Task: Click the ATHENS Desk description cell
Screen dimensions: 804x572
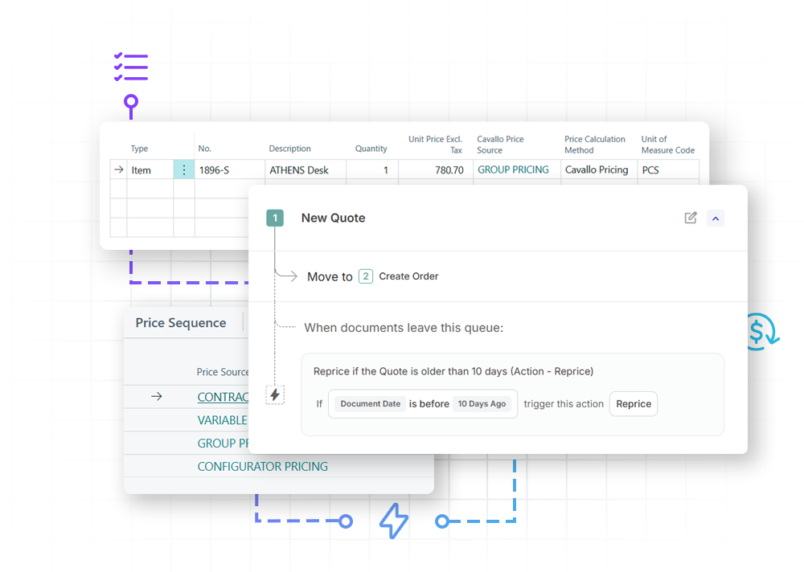Action: click(x=306, y=170)
